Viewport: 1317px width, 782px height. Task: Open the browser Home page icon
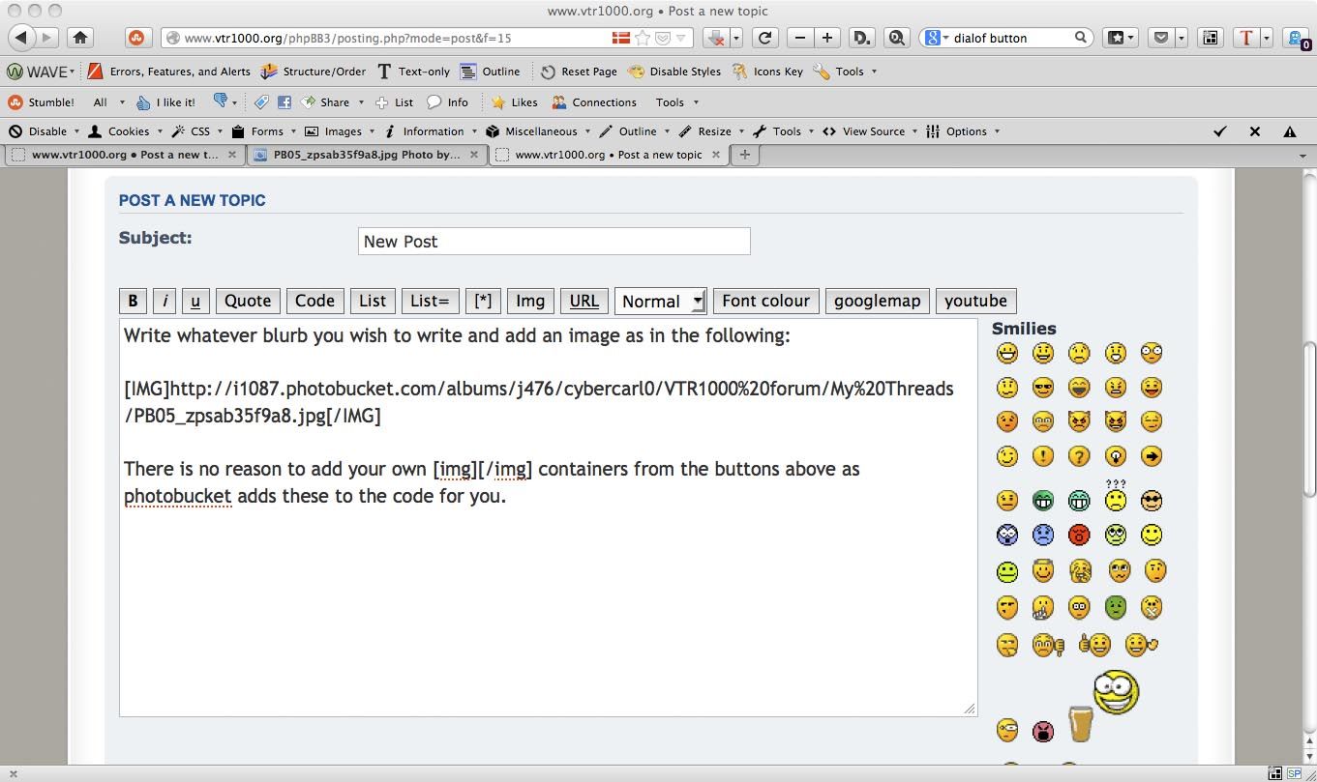coord(80,38)
